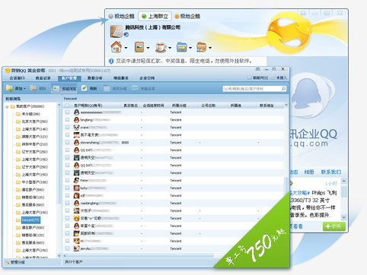Click the brown folder transfer icon in chat toolbar

(x=202, y=47)
